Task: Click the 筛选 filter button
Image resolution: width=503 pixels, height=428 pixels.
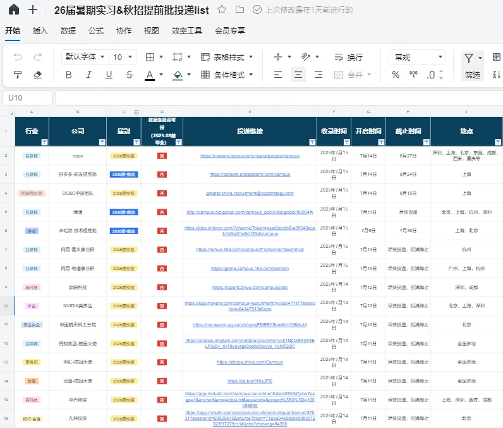Action: (x=473, y=75)
